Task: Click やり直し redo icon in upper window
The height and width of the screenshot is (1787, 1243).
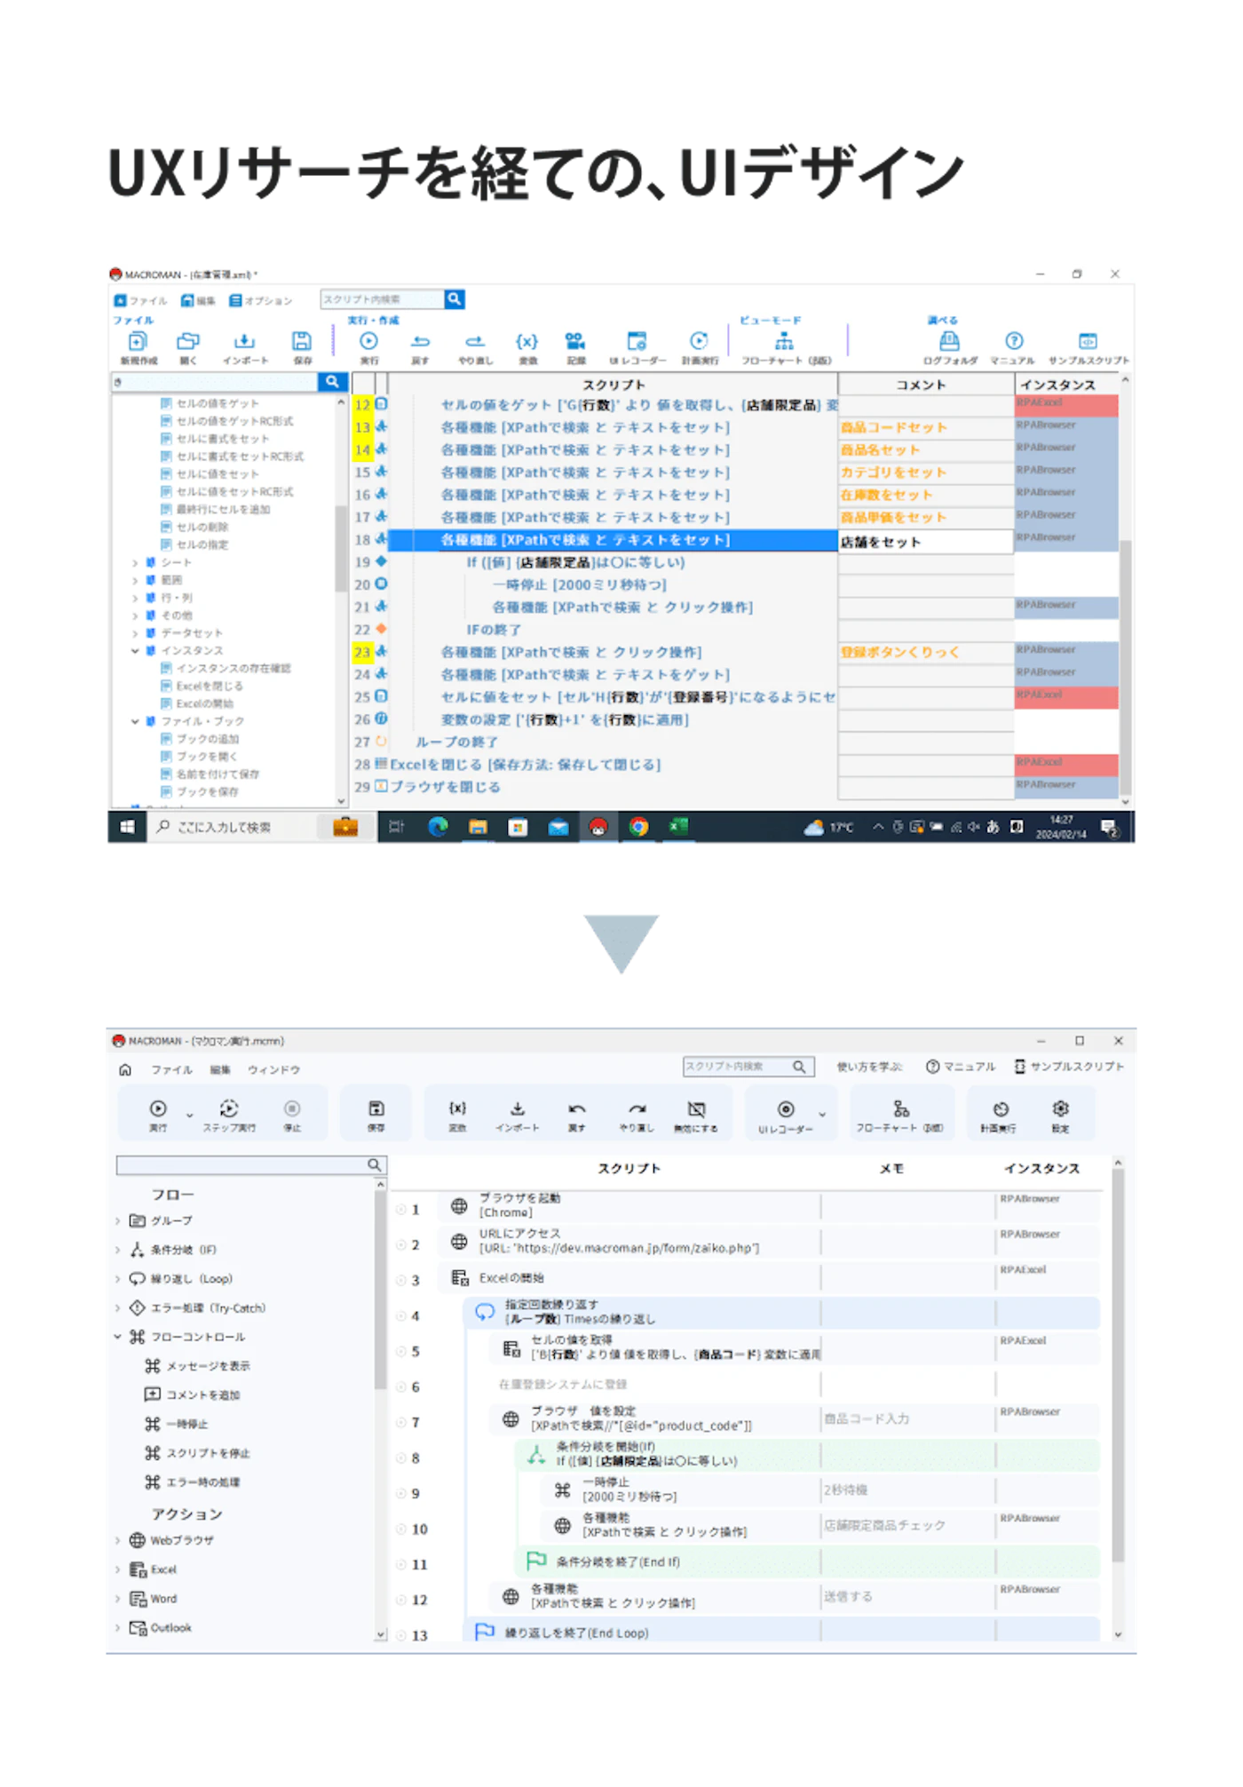Action: coord(475,341)
